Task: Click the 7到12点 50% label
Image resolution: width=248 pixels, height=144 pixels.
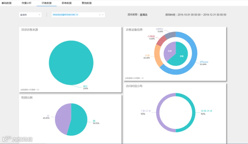Action: click(x=146, y=112)
